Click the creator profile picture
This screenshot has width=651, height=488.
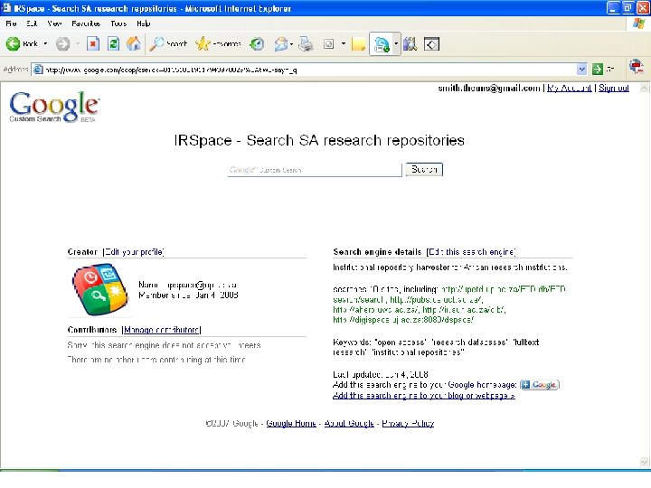point(101,289)
